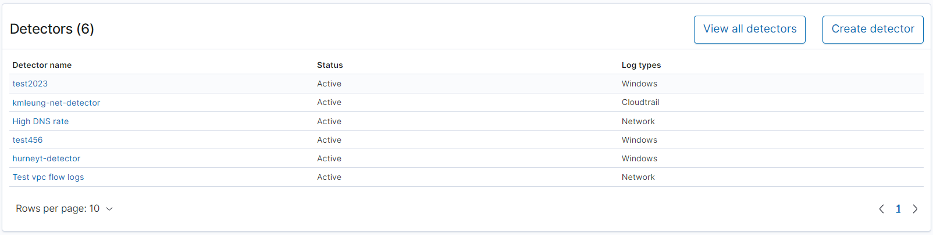933x235 pixels.
Task: Open kmleung-net-detector link
Action: [x=56, y=103]
